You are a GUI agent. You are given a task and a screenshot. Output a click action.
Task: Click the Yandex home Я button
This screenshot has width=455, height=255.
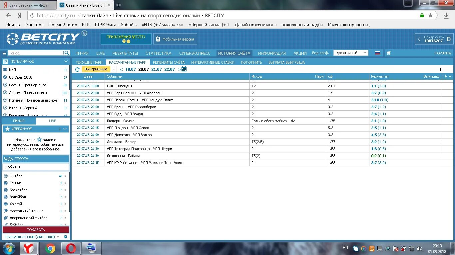pos(20,15)
